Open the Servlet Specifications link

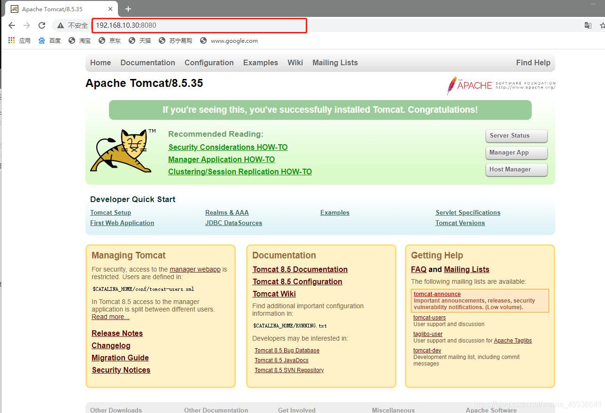click(x=468, y=212)
